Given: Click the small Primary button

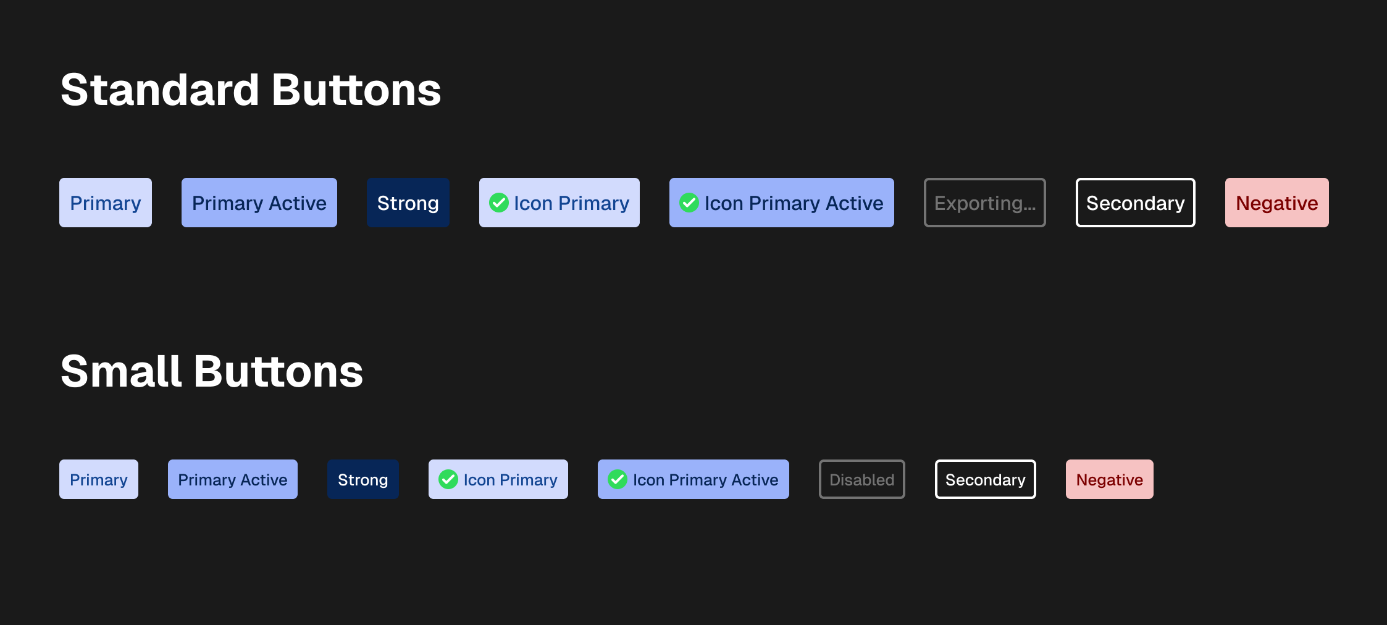Looking at the screenshot, I should point(99,479).
